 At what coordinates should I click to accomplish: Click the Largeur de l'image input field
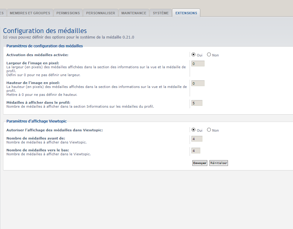tap(198, 64)
